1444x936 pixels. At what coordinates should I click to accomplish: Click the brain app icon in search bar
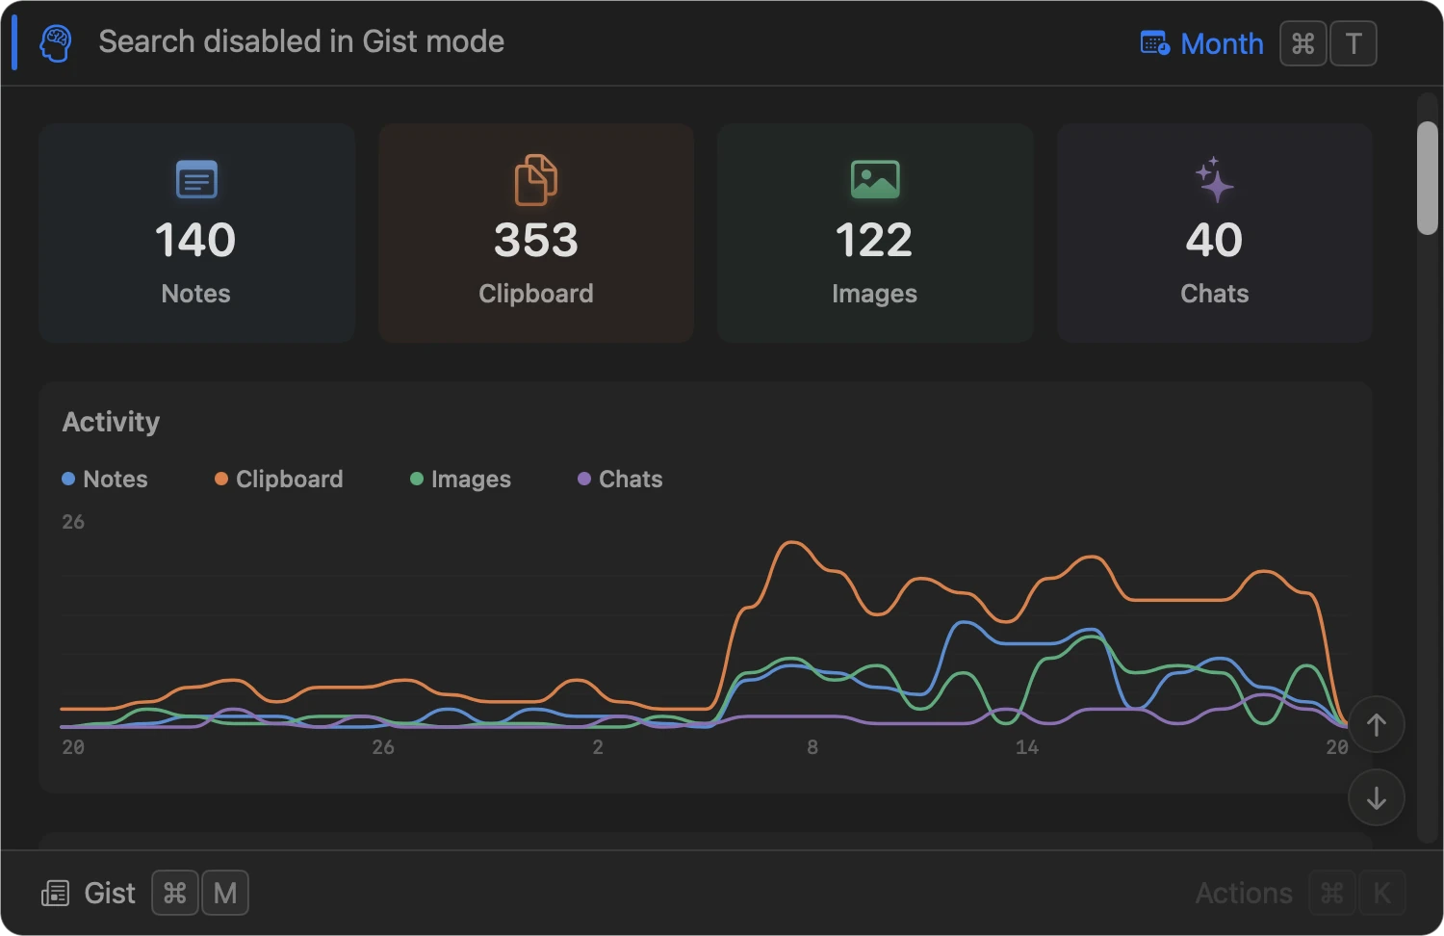point(56,43)
